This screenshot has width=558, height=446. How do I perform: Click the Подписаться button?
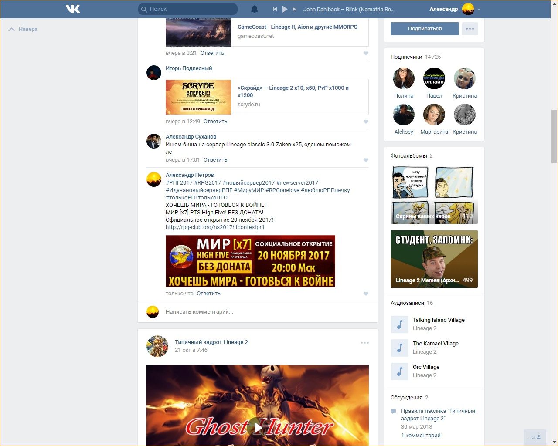pos(425,29)
